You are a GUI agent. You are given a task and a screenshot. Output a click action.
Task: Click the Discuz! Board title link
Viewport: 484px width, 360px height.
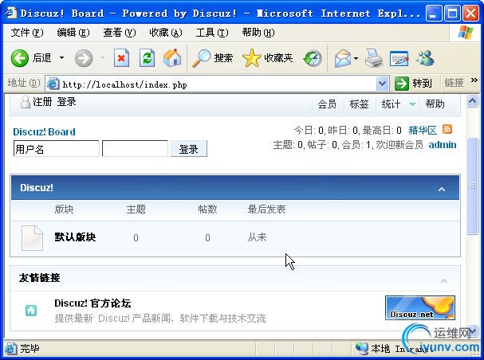point(44,132)
